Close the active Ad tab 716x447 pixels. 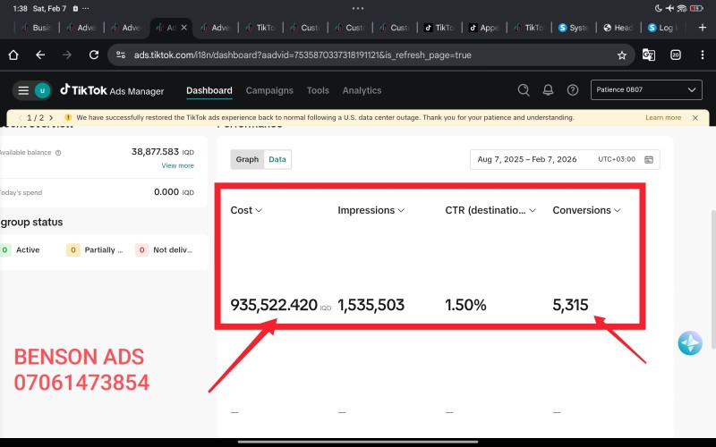(x=184, y=28)
